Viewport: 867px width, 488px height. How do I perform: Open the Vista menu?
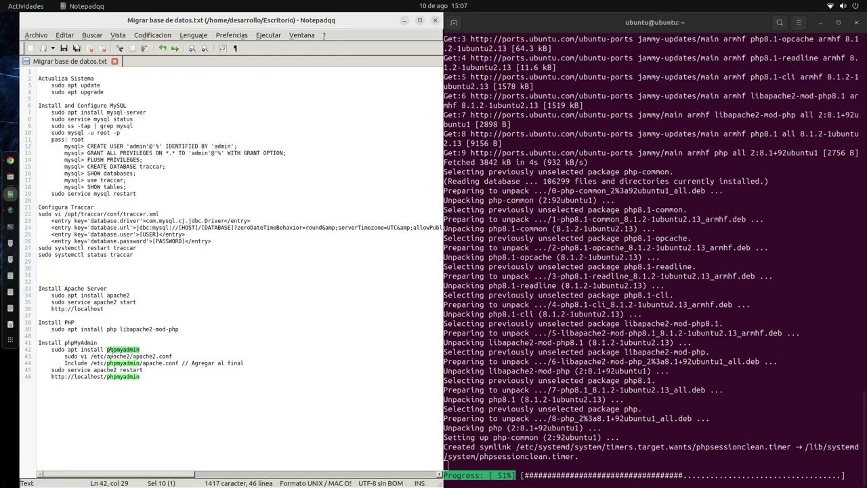click(118, 35)
